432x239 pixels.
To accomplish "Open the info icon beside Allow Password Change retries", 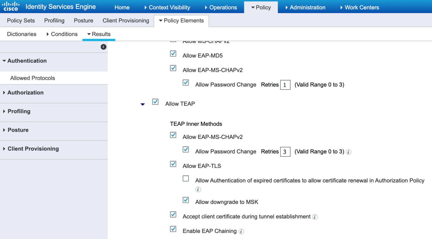I will (348, 152).
